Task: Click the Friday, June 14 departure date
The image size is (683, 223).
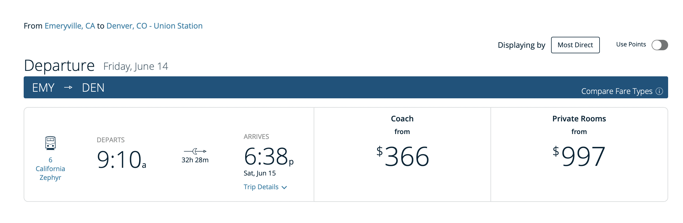Action: (135, 66)
